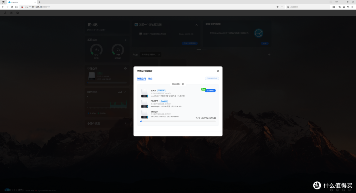Expand the 系统状态 panel chevron
The height and width of the screenshot is (193, 356).
coord(126,40)
